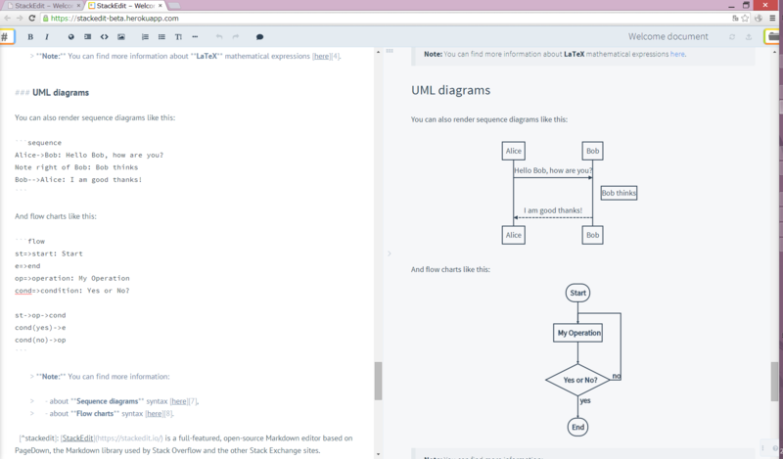Click the 'UML diagrams' heading in preview

coord(450,90)
